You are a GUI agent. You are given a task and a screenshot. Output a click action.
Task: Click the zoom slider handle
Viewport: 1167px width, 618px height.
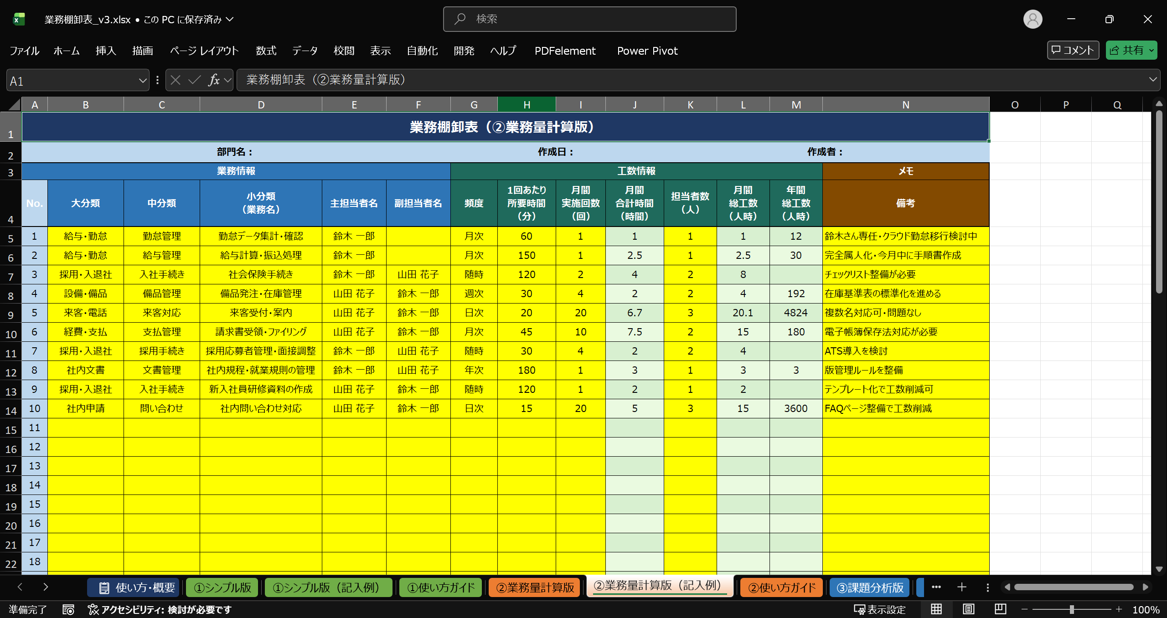pos(1072,609)
